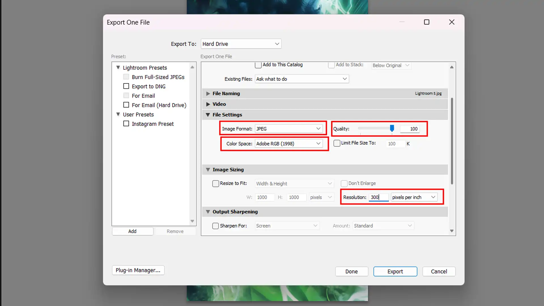Change Resize to Fit dropdown option

(x=293, y=183)
